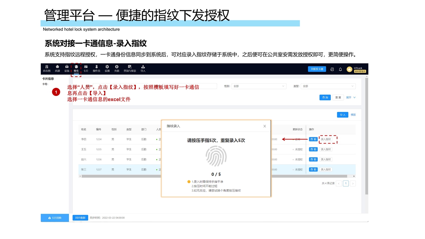
Task: Select the 师生 graduation cap icon
Action: pyautogui.click(x=76, y=67)
